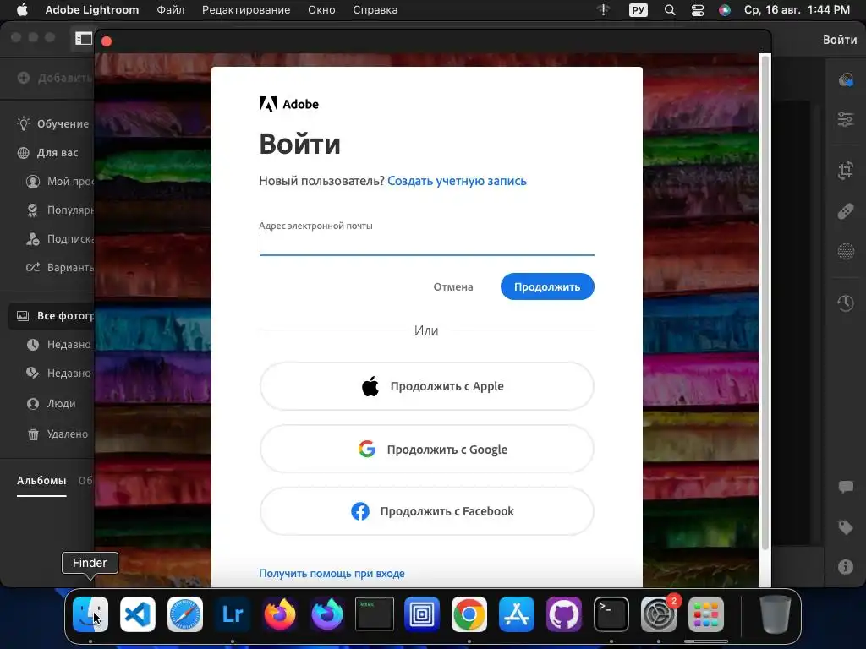Viewport: 866px width, 649px height.
Task: Open Для вас in the sidebar
Action: [x=47, y=153]
